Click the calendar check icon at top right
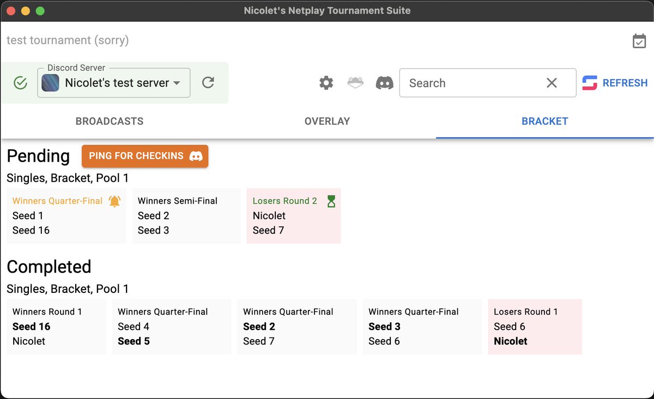 click(639, 41)
